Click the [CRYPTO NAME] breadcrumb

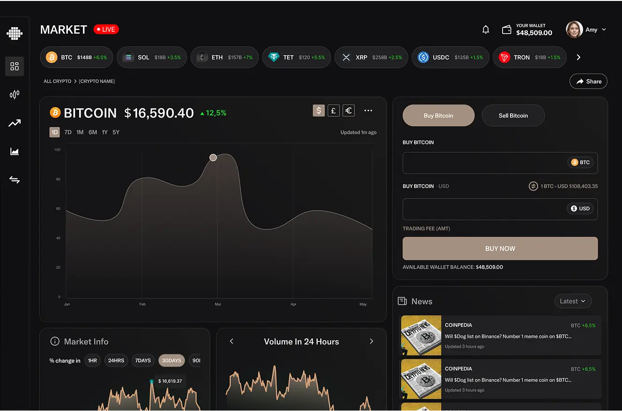pyautogui.click(x=97, y=81)
